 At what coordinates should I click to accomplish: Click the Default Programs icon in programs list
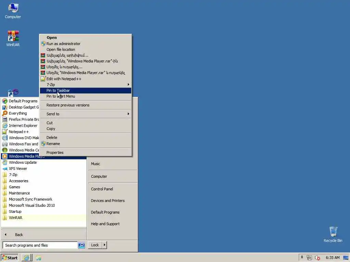[x=5, y=101]
